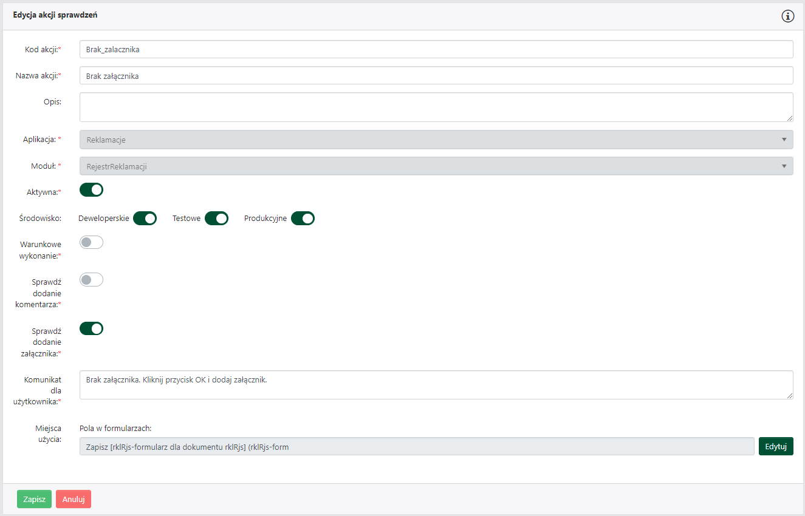Viewport: 805px width, 516px height.
Task: Enable Warunkowe wykonanie switch
Action: click(92, 242)
